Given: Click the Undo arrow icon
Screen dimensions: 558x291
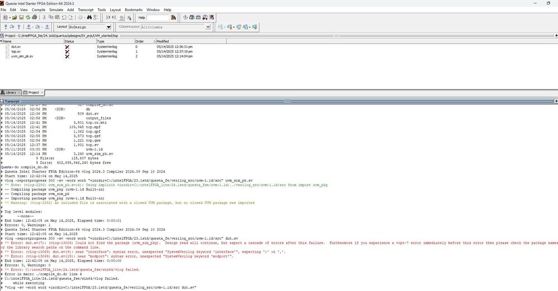Looking at the screenshot, I should 64,17.
